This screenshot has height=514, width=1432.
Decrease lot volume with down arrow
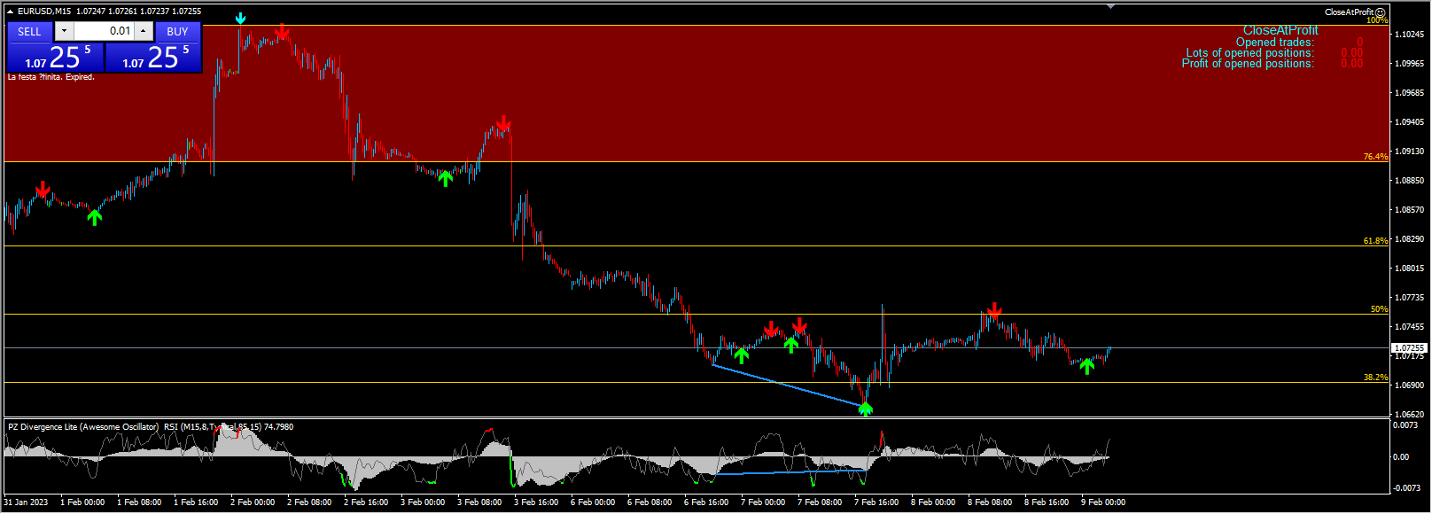[x=64, y=31]
